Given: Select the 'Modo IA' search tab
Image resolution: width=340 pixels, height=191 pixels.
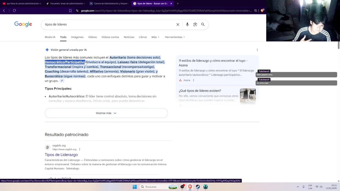Looking at the screenshot, I should 50,37.
